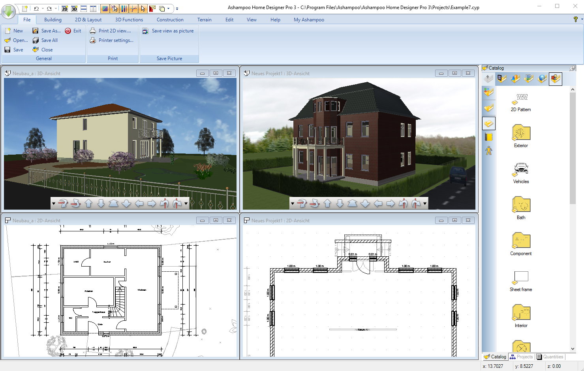Select 2D symbols catalog folder icon

coord(556,79)
